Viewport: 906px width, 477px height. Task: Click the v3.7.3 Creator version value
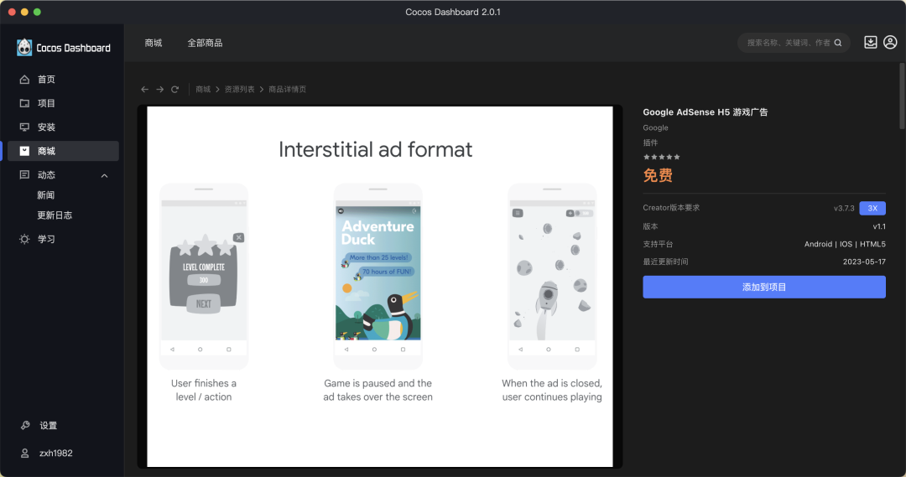click(x=844, y=208)
